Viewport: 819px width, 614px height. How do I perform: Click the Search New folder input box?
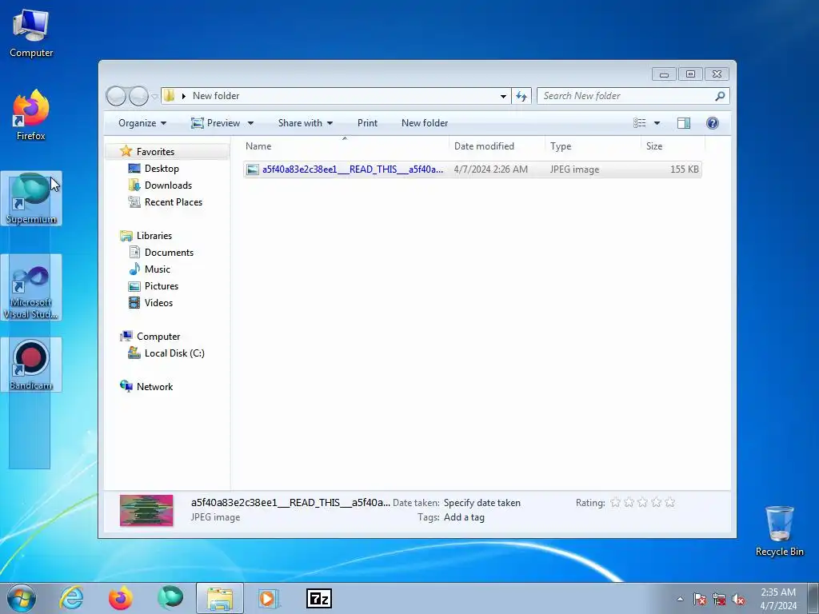coord(625,96)
